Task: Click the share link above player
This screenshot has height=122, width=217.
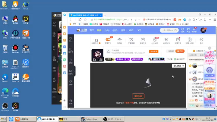Action: coord(170,59)
